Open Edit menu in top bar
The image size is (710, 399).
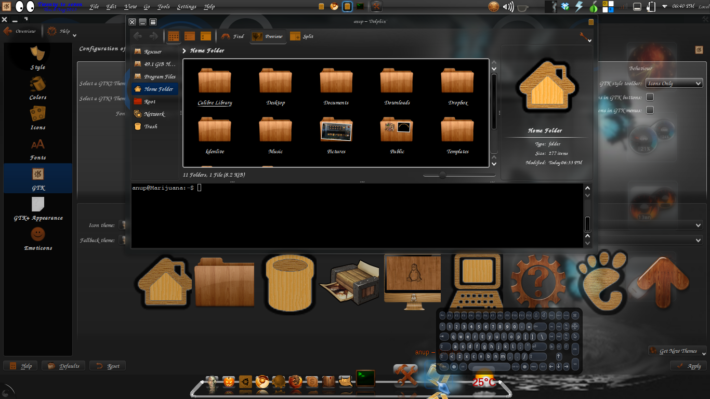click(111, 7)
